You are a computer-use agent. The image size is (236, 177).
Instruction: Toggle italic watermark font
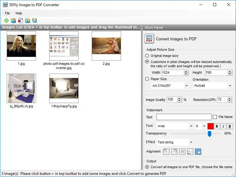223,126
